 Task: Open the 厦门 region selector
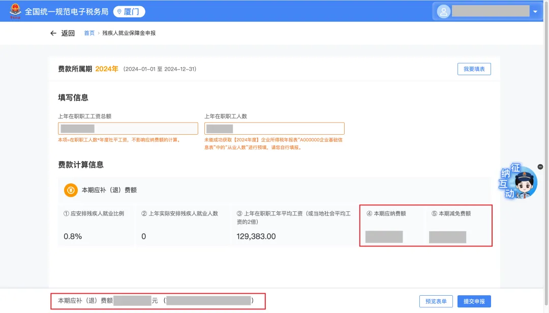[129, 12]
